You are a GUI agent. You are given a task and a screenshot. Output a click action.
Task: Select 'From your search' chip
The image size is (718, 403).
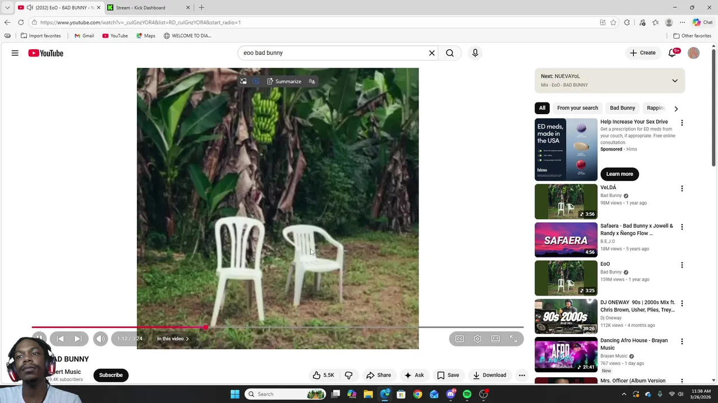(x=577, y=108)
